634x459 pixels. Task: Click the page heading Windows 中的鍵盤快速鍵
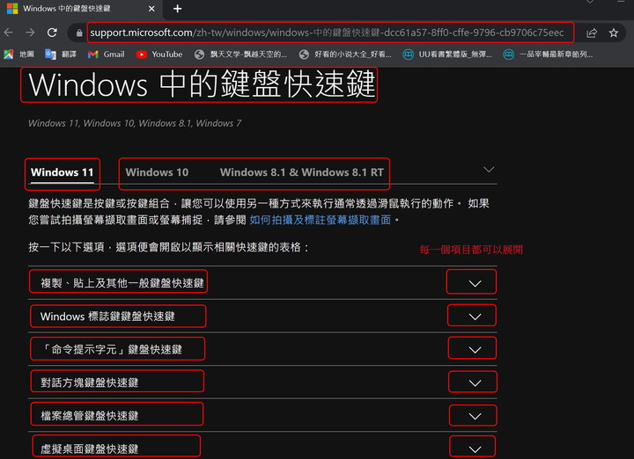click(x=202, y=84)
